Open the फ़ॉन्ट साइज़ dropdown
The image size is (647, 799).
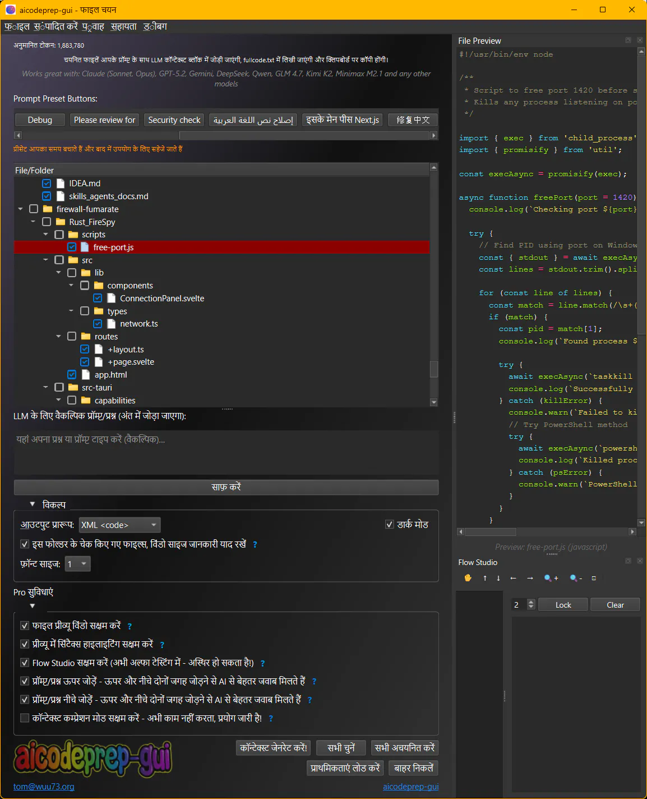tap(78, 564)
